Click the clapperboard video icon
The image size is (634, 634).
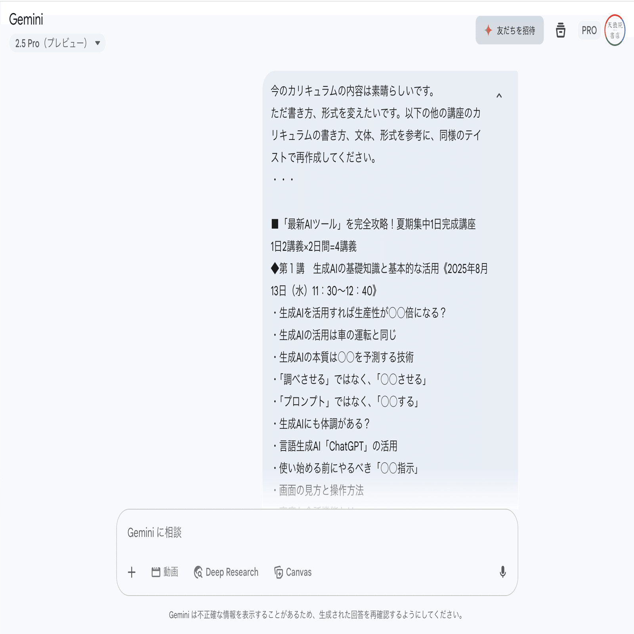tap(156, 572)
